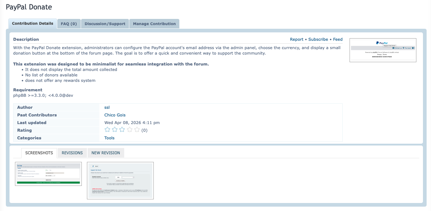431x211 pixels.
Task: Show the Revisions sub-tab
Action: click(x=72, y=153)
